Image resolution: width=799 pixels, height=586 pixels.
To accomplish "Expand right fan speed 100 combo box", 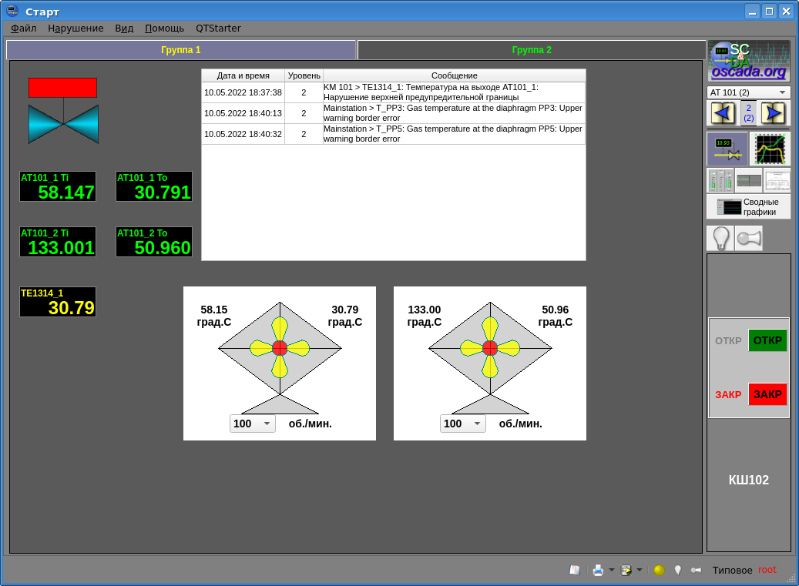I will 463,424.
